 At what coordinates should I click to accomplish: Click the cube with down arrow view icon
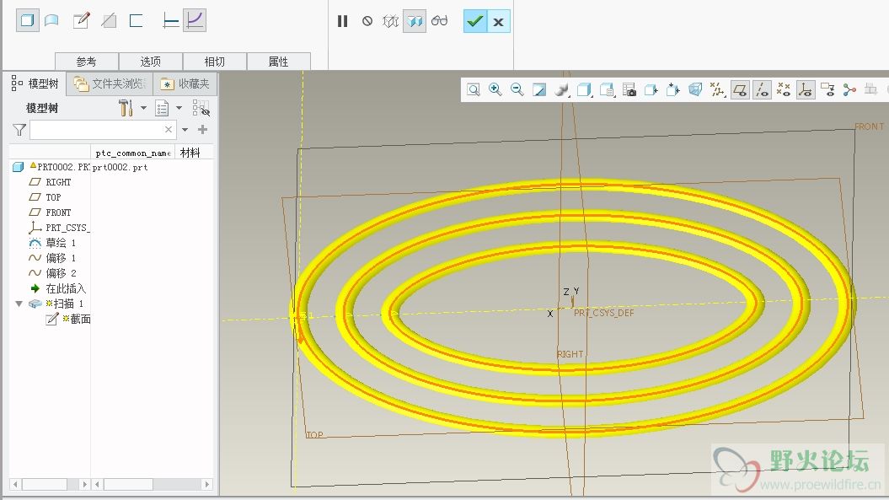coord(673,89)
